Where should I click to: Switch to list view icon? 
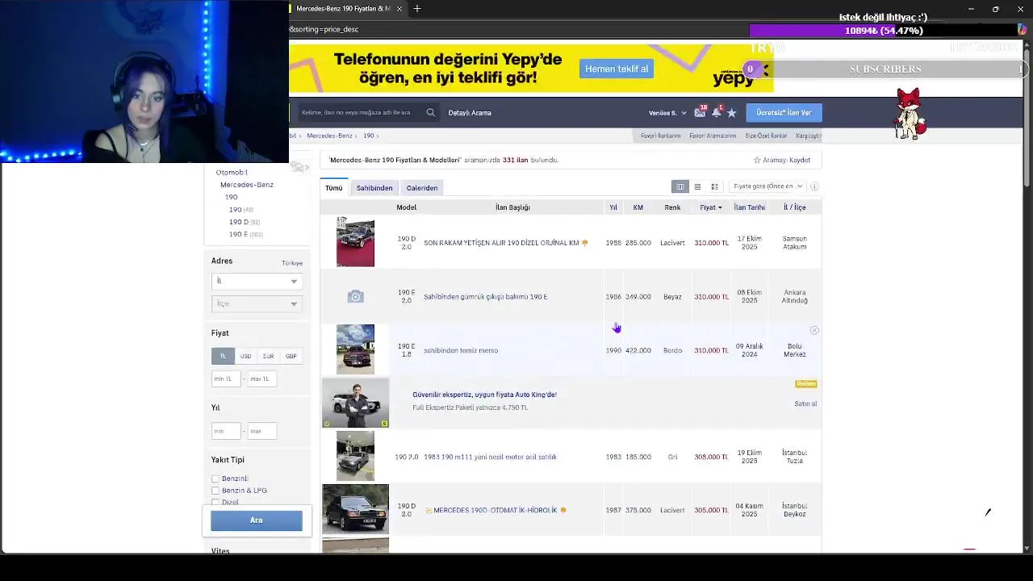coord(697,187)
